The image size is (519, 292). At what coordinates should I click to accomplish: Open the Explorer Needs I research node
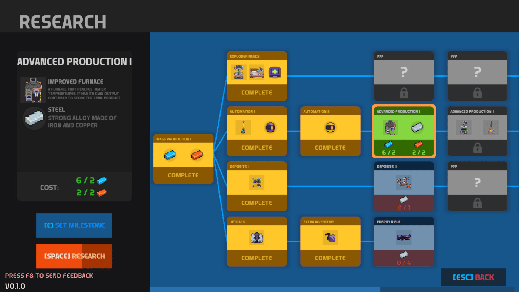[257, 76]
